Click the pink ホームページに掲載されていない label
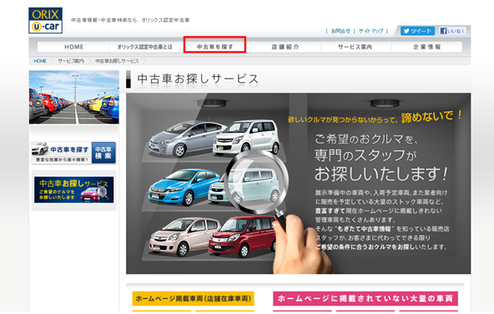 [365, 298]
